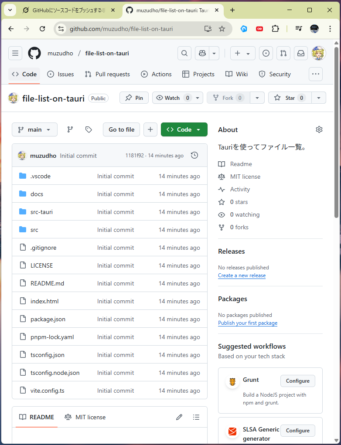
Task: Expand the main branch selector
Action: pos(34,129)
